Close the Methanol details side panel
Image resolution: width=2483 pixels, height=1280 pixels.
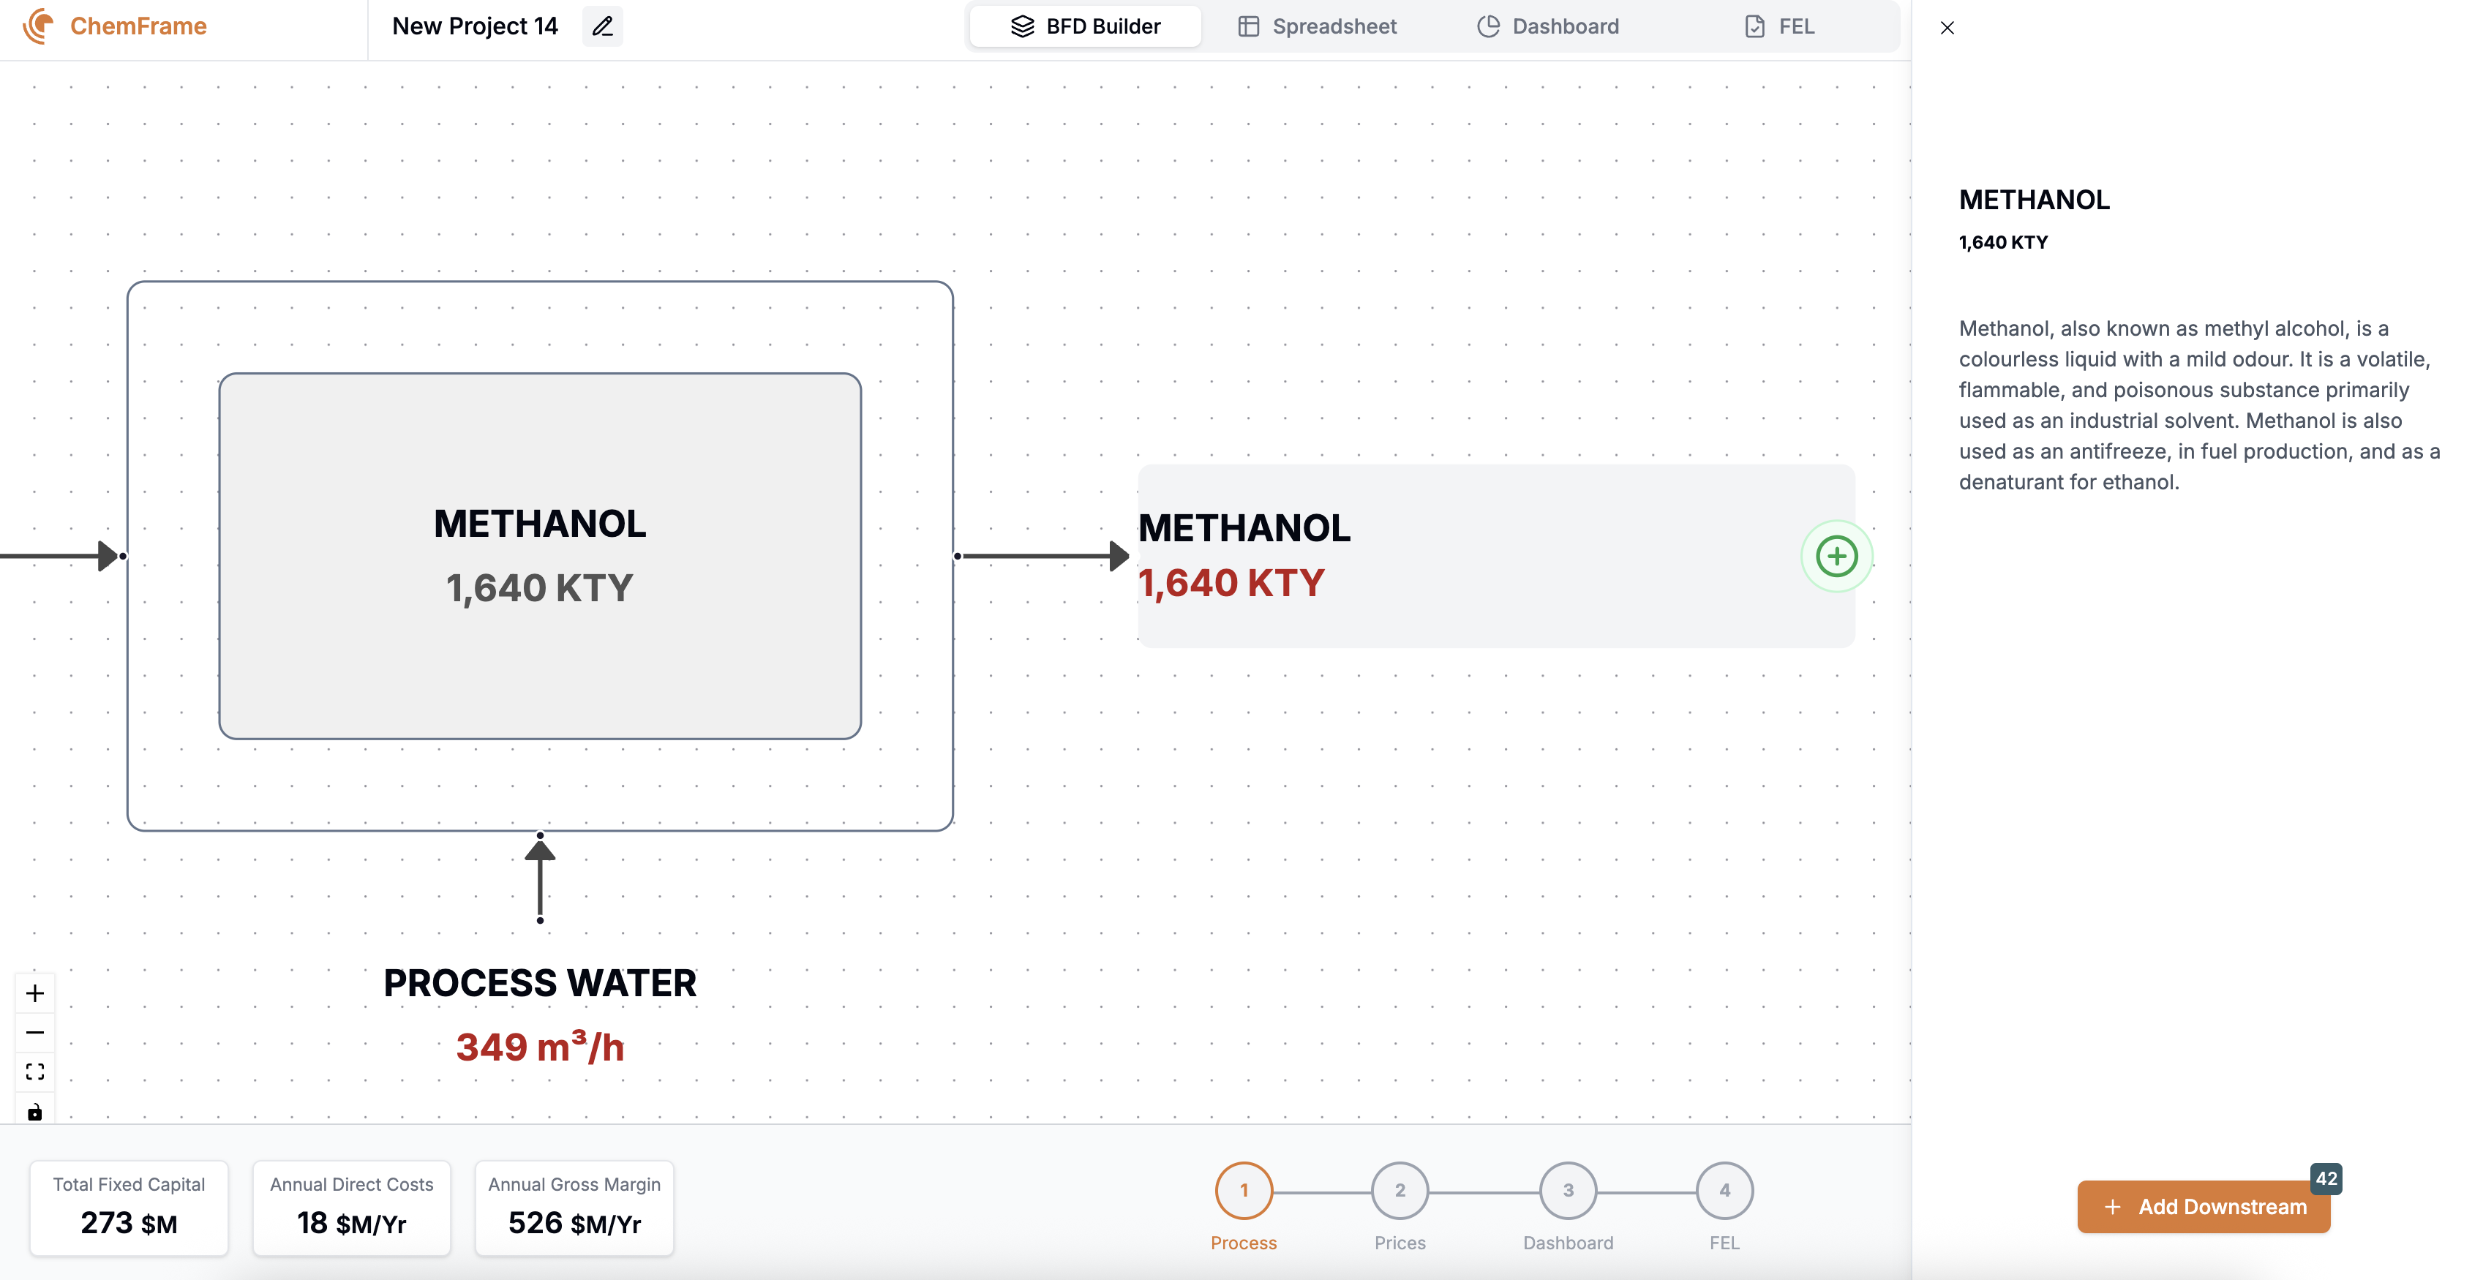click(1947, 27)
